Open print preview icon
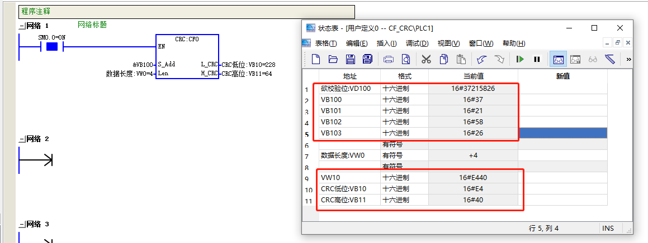The width and height of the screenshot is (648, 243). click(x=406, y=59)
